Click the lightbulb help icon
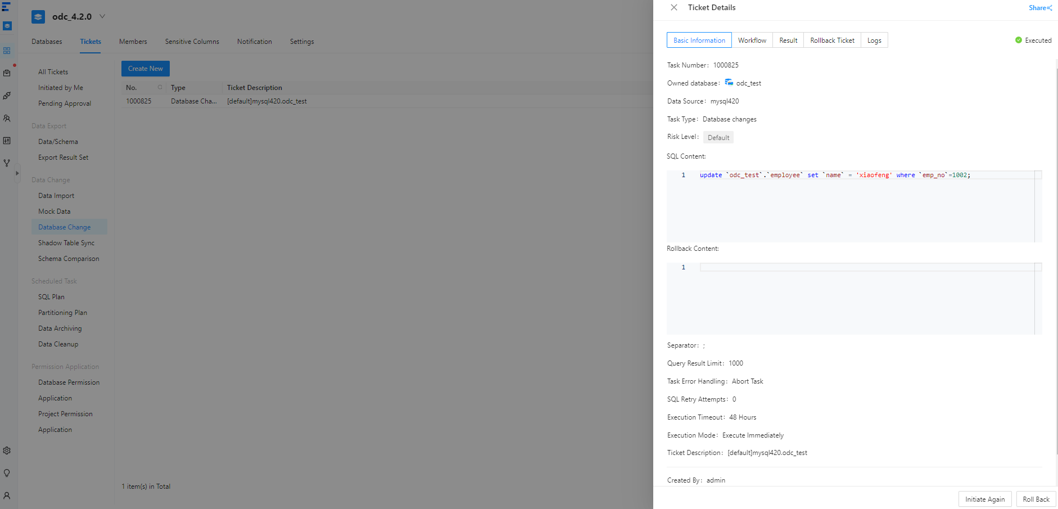 [7, 473]
